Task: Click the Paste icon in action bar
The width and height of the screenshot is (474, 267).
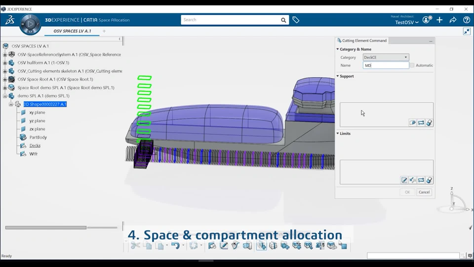Action: [x=160, y=246]
